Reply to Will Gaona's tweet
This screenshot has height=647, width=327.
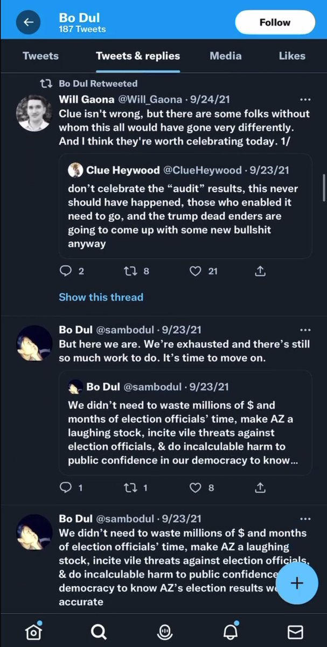[66, 271]
